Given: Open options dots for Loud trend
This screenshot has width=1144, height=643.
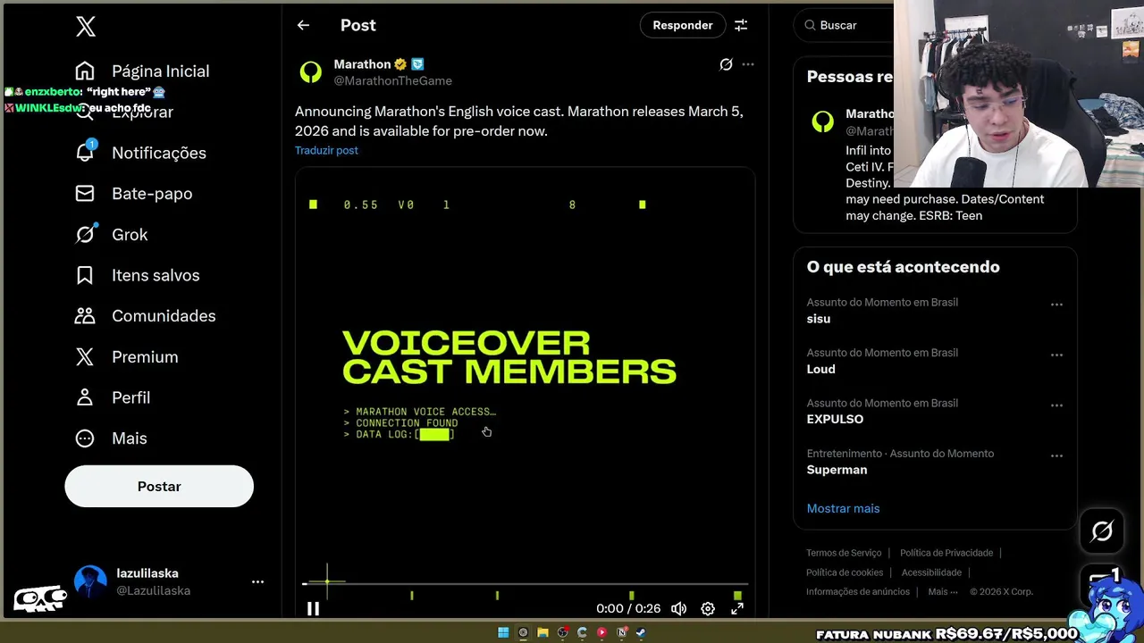Looking at the screenshot, I should 1056,355.
